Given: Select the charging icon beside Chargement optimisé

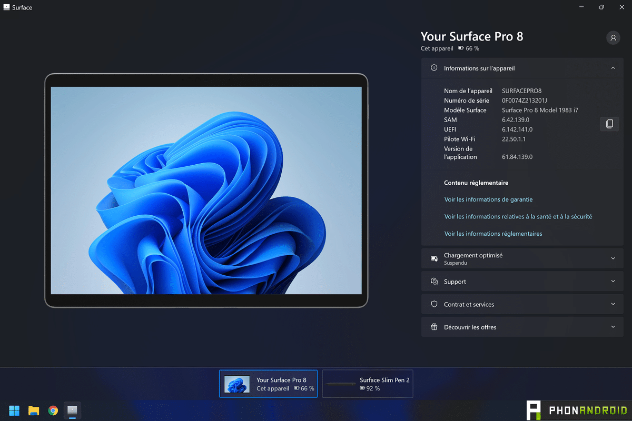Looking at the screenshot, I should coord(433,258).
